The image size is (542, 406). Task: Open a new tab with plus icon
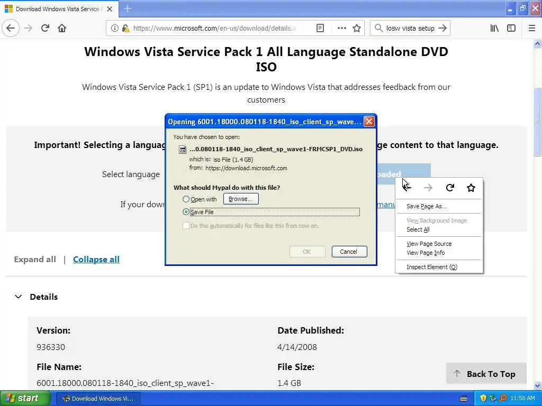[x=128, y=8]
